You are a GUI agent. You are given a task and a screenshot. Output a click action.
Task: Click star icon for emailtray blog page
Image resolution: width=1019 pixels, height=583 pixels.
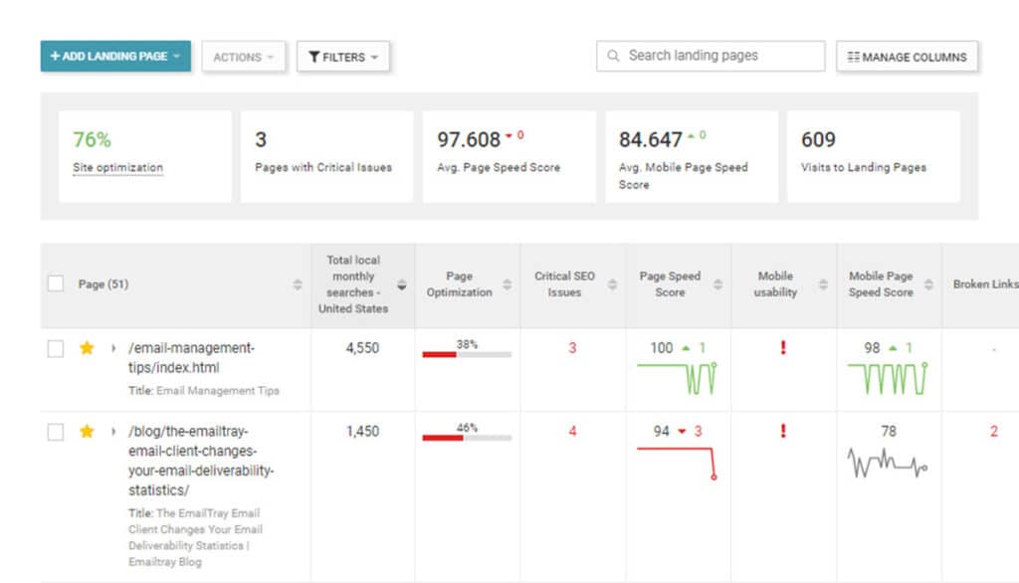(87, 432)
